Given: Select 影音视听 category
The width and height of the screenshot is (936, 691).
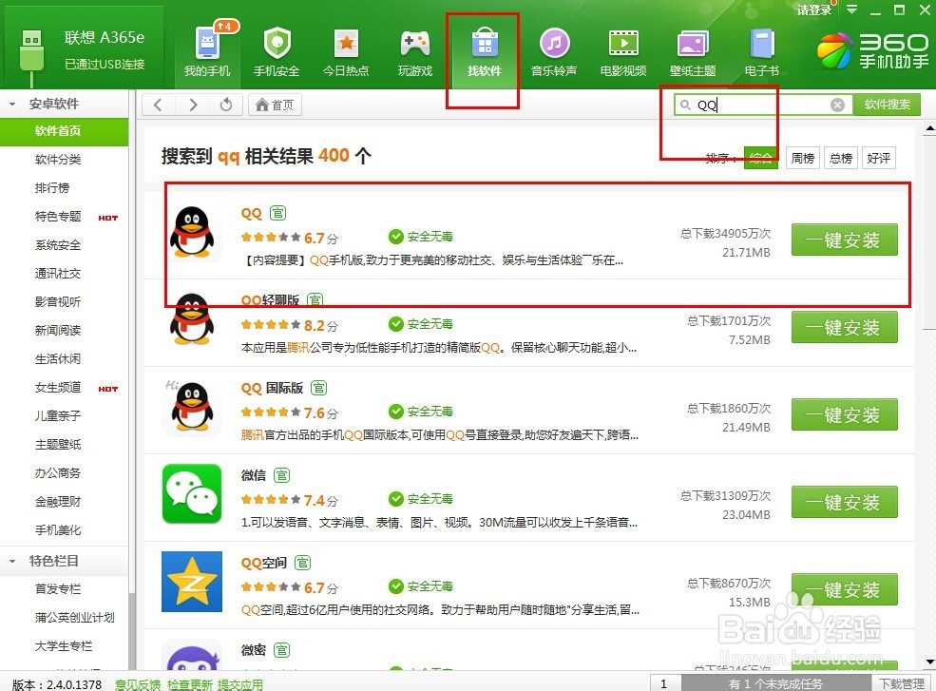Looking at the screenshot, I should (58, 301).
